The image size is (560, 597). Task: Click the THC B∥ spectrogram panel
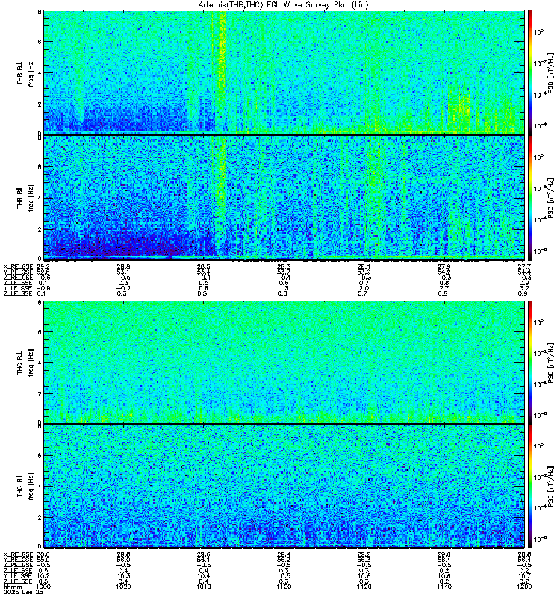click(284, 487)
